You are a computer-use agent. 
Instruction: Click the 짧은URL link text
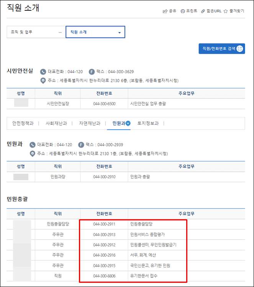pyautogui.click(x=214, y=11)
